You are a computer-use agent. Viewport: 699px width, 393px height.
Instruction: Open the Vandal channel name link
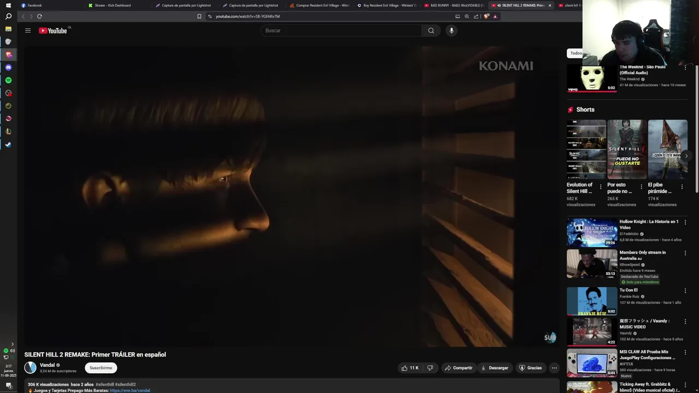pos(47,365)
